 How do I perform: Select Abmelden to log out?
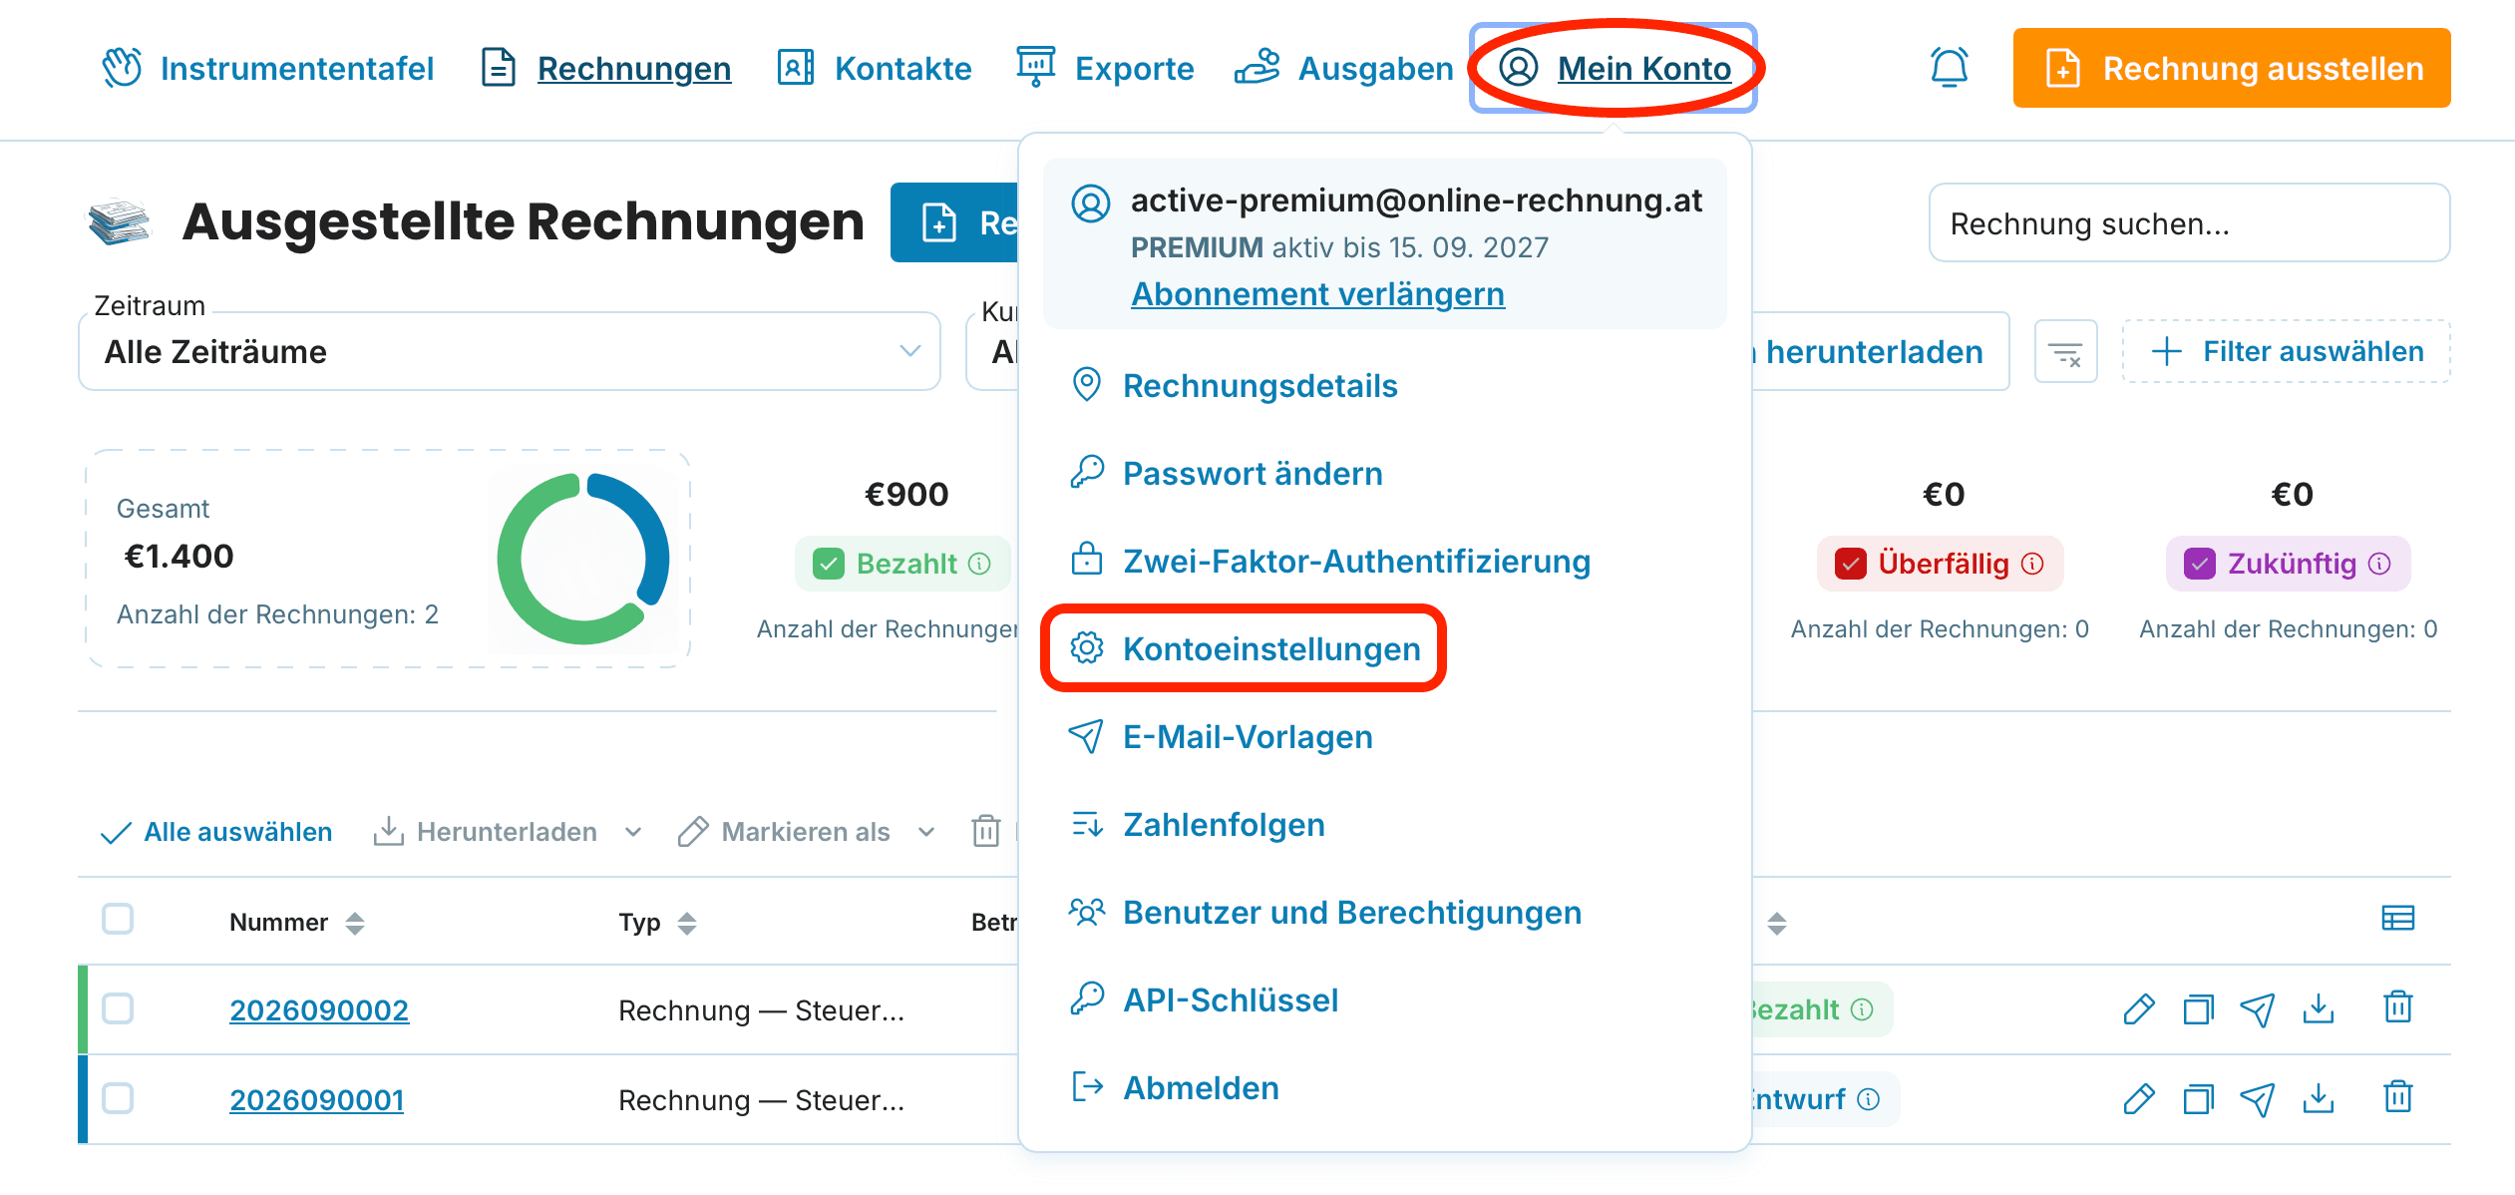click(1175, 1087)
